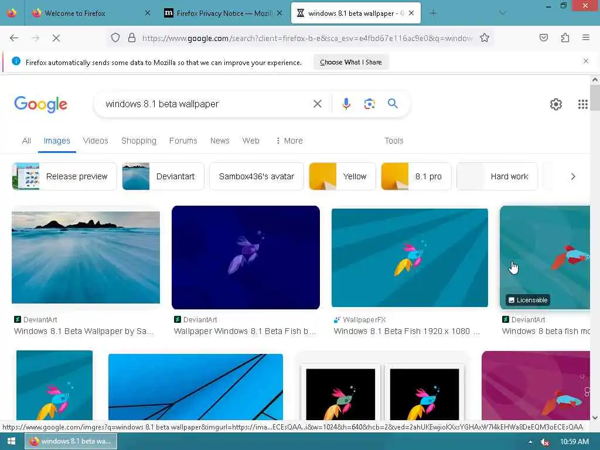Open Windows 8.1 Beta Fish 1920 x 1080 link
600x450 pixels.
coord(407,332)
